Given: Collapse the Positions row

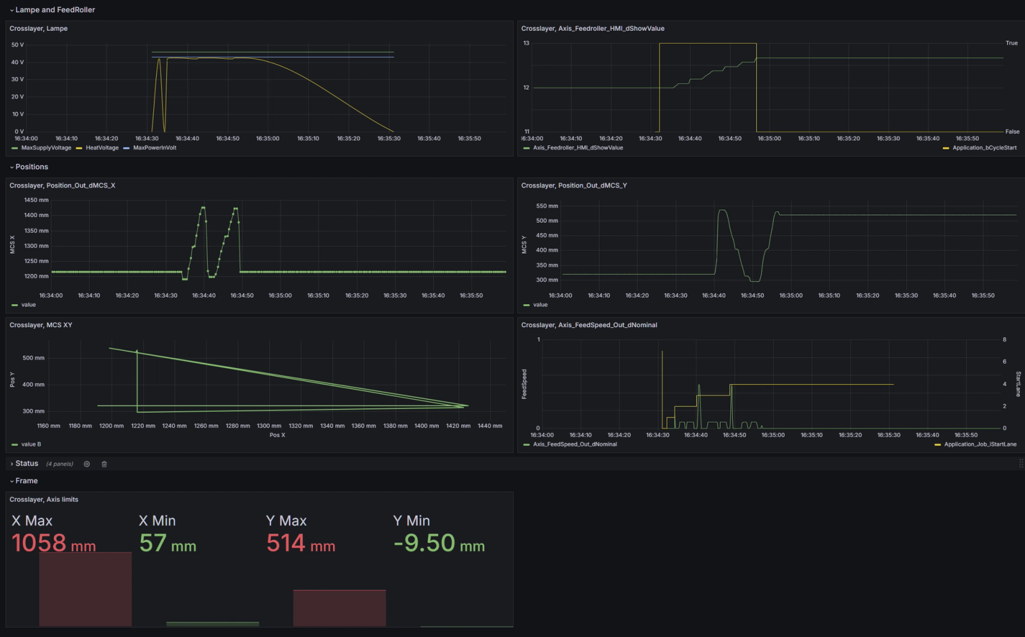Looking at the screenshot, I should click(x=28, y=166).
